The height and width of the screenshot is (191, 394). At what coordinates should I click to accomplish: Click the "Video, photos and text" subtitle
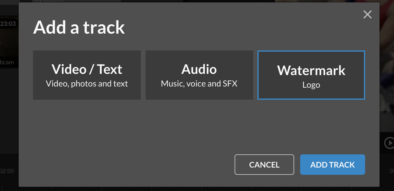[x=87, y=83]
